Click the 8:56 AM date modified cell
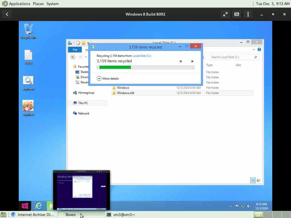The image size is (291, 218). tap(189, 88)
